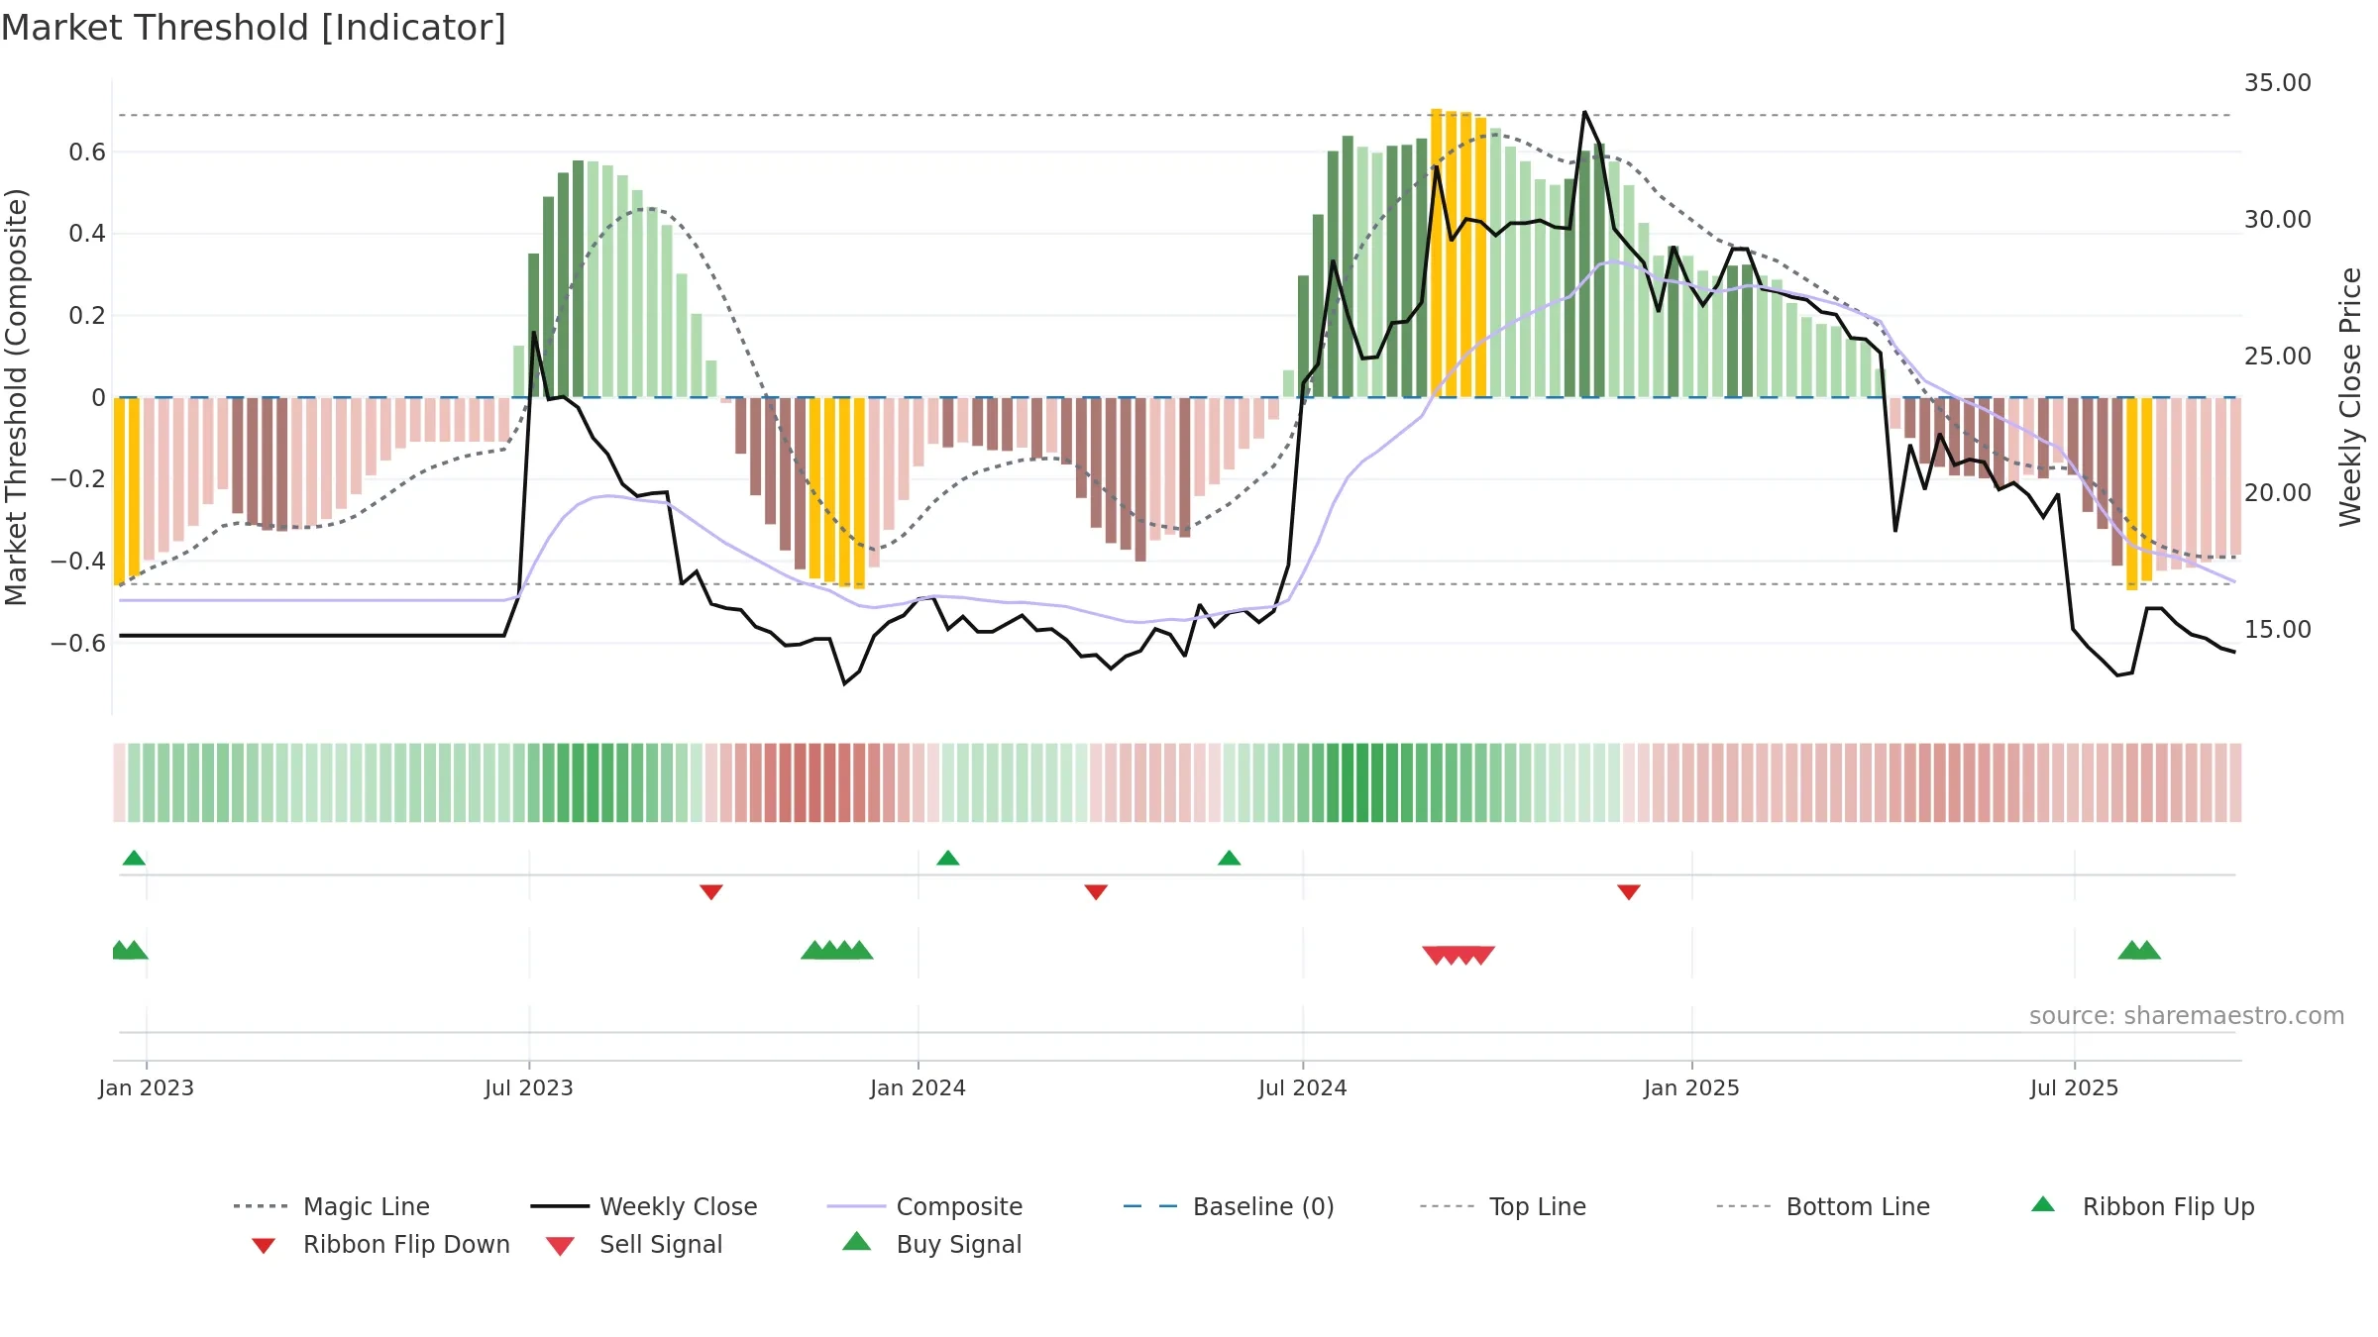Click the Ribbon Flip Down marker in early 2024

tap(1095, 892)
